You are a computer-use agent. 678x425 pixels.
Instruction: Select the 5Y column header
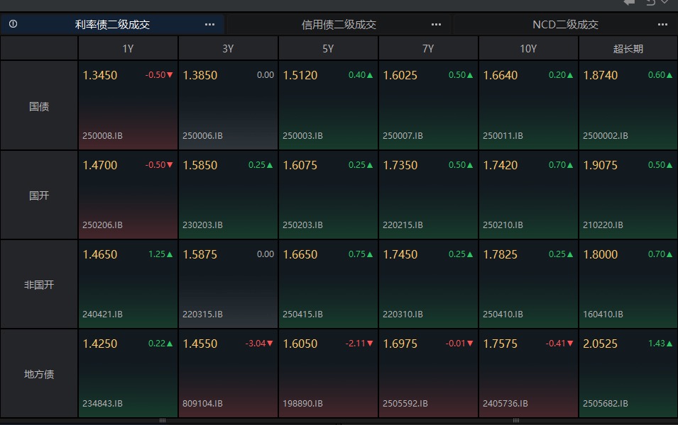coord(328,49)
